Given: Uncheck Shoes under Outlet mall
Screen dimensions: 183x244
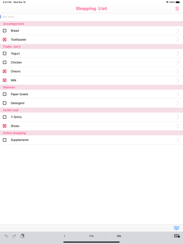Looking at the screenshot, I should pos(4,126).
